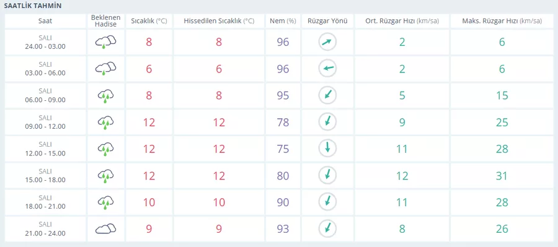Select the heavy rain icon for 06.00 - 09.00

coord(105,95)
